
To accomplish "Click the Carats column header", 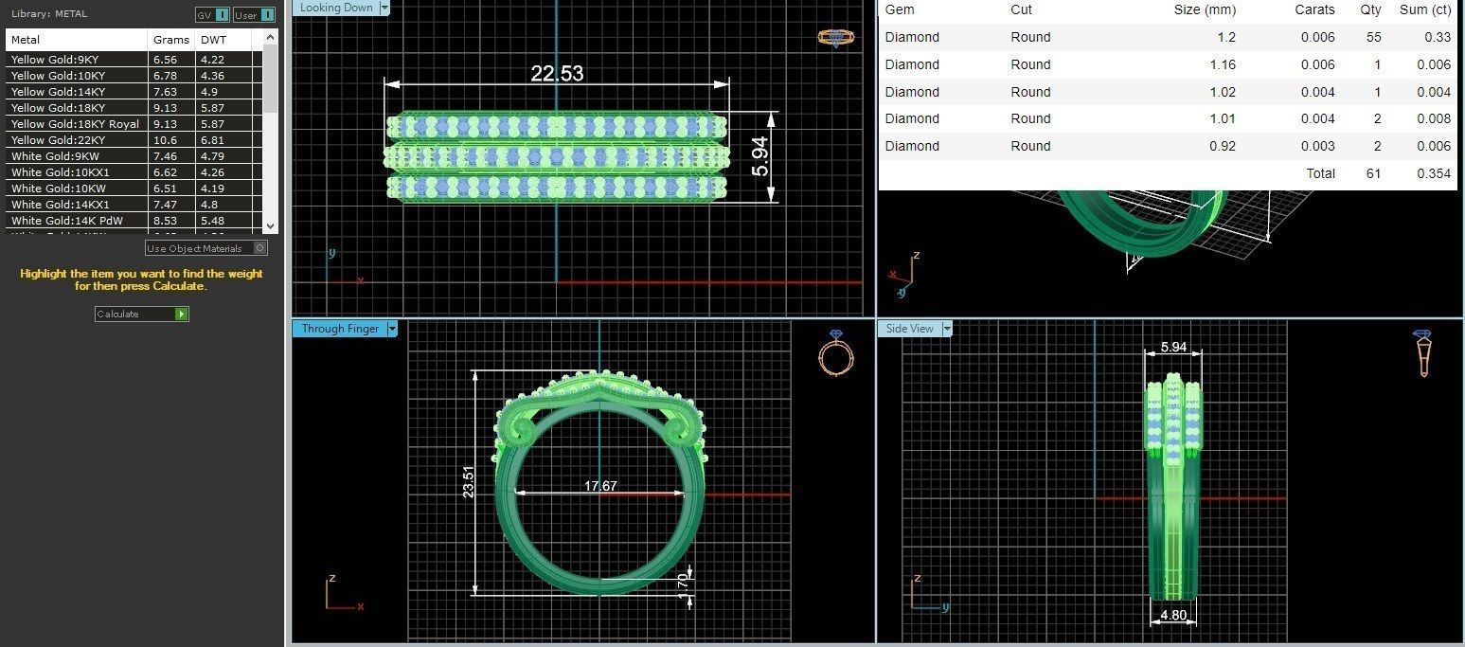I will (1314, 9).
